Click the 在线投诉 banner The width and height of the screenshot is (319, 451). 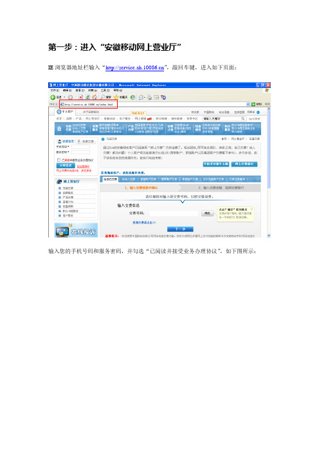click(x=76, y=231)
